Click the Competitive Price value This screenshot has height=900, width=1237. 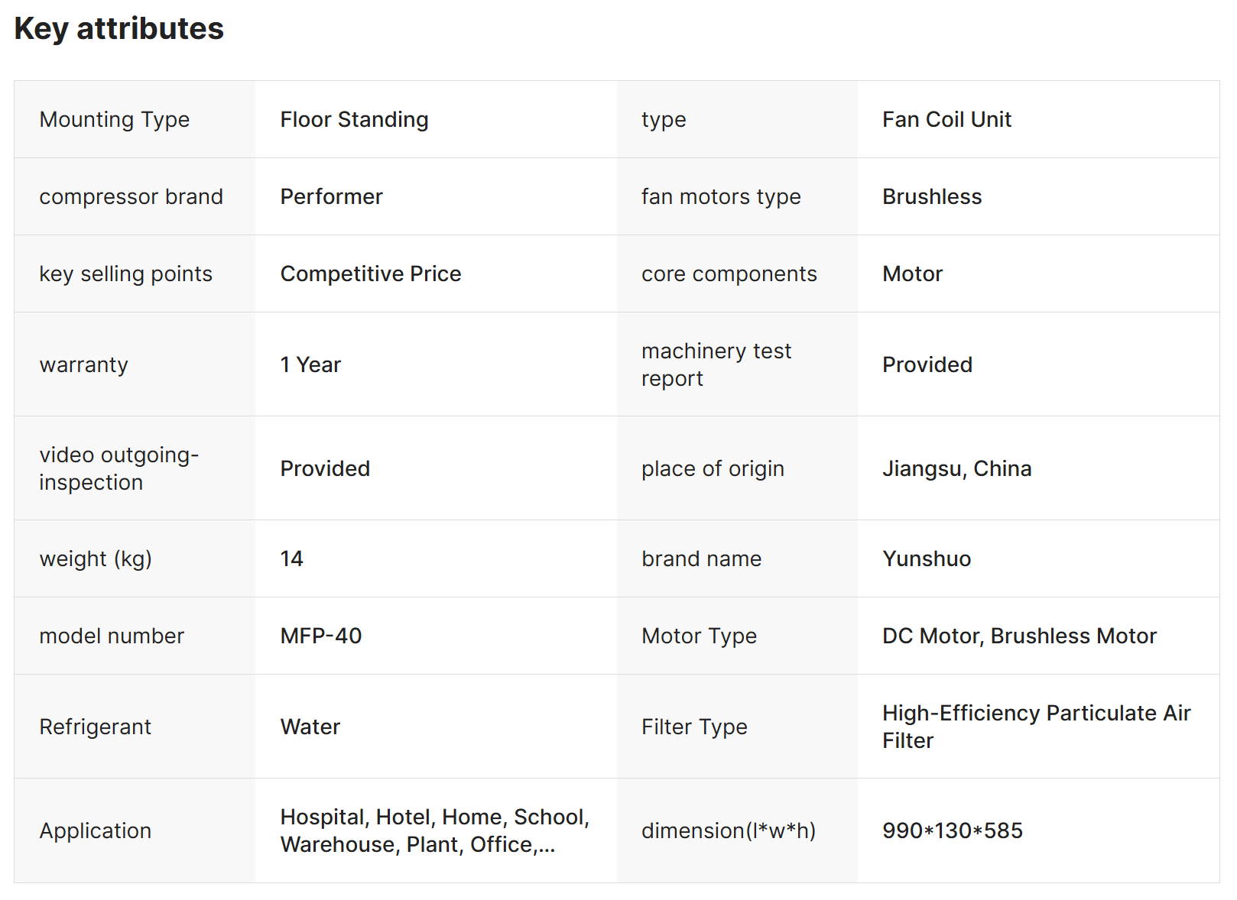pyautogui.click(x=371, y=274)
